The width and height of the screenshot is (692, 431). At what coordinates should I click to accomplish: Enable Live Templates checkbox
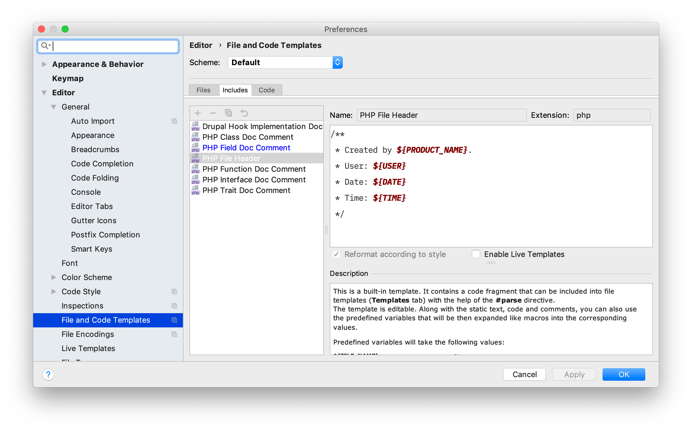476,254
